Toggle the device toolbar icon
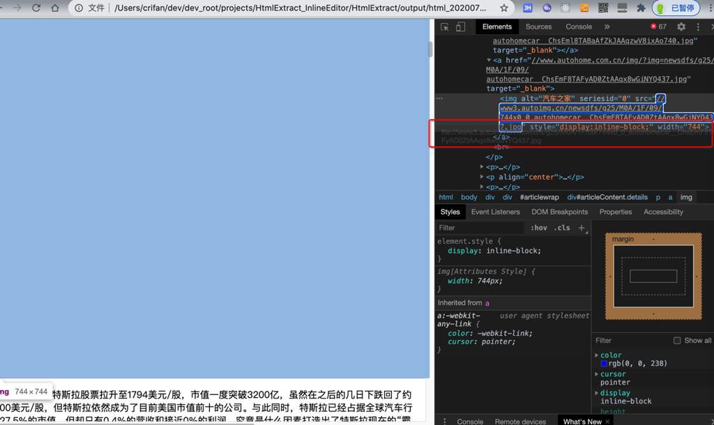The width and height of the screenshot is (714, 425). click(461, 27)
